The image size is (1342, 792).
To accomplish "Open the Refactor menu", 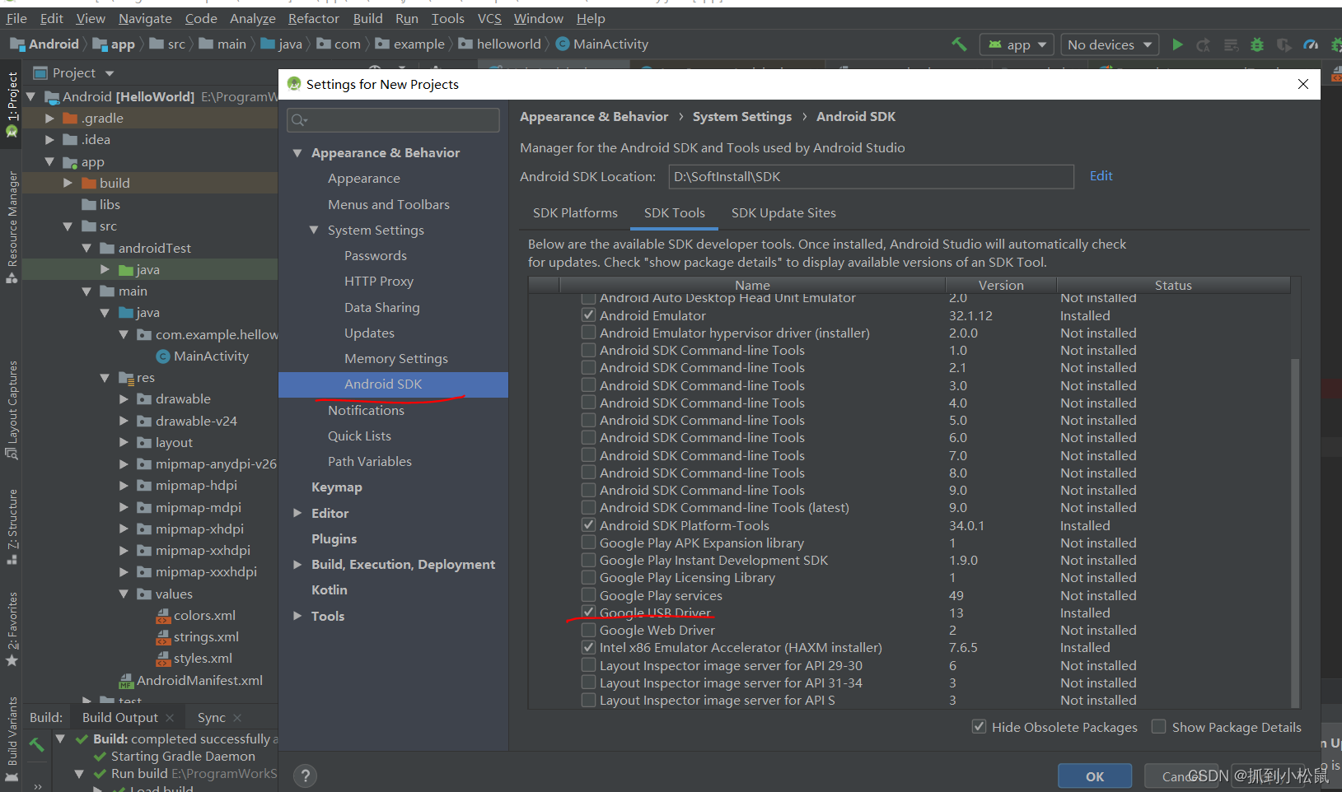I will tap(313, 18).
